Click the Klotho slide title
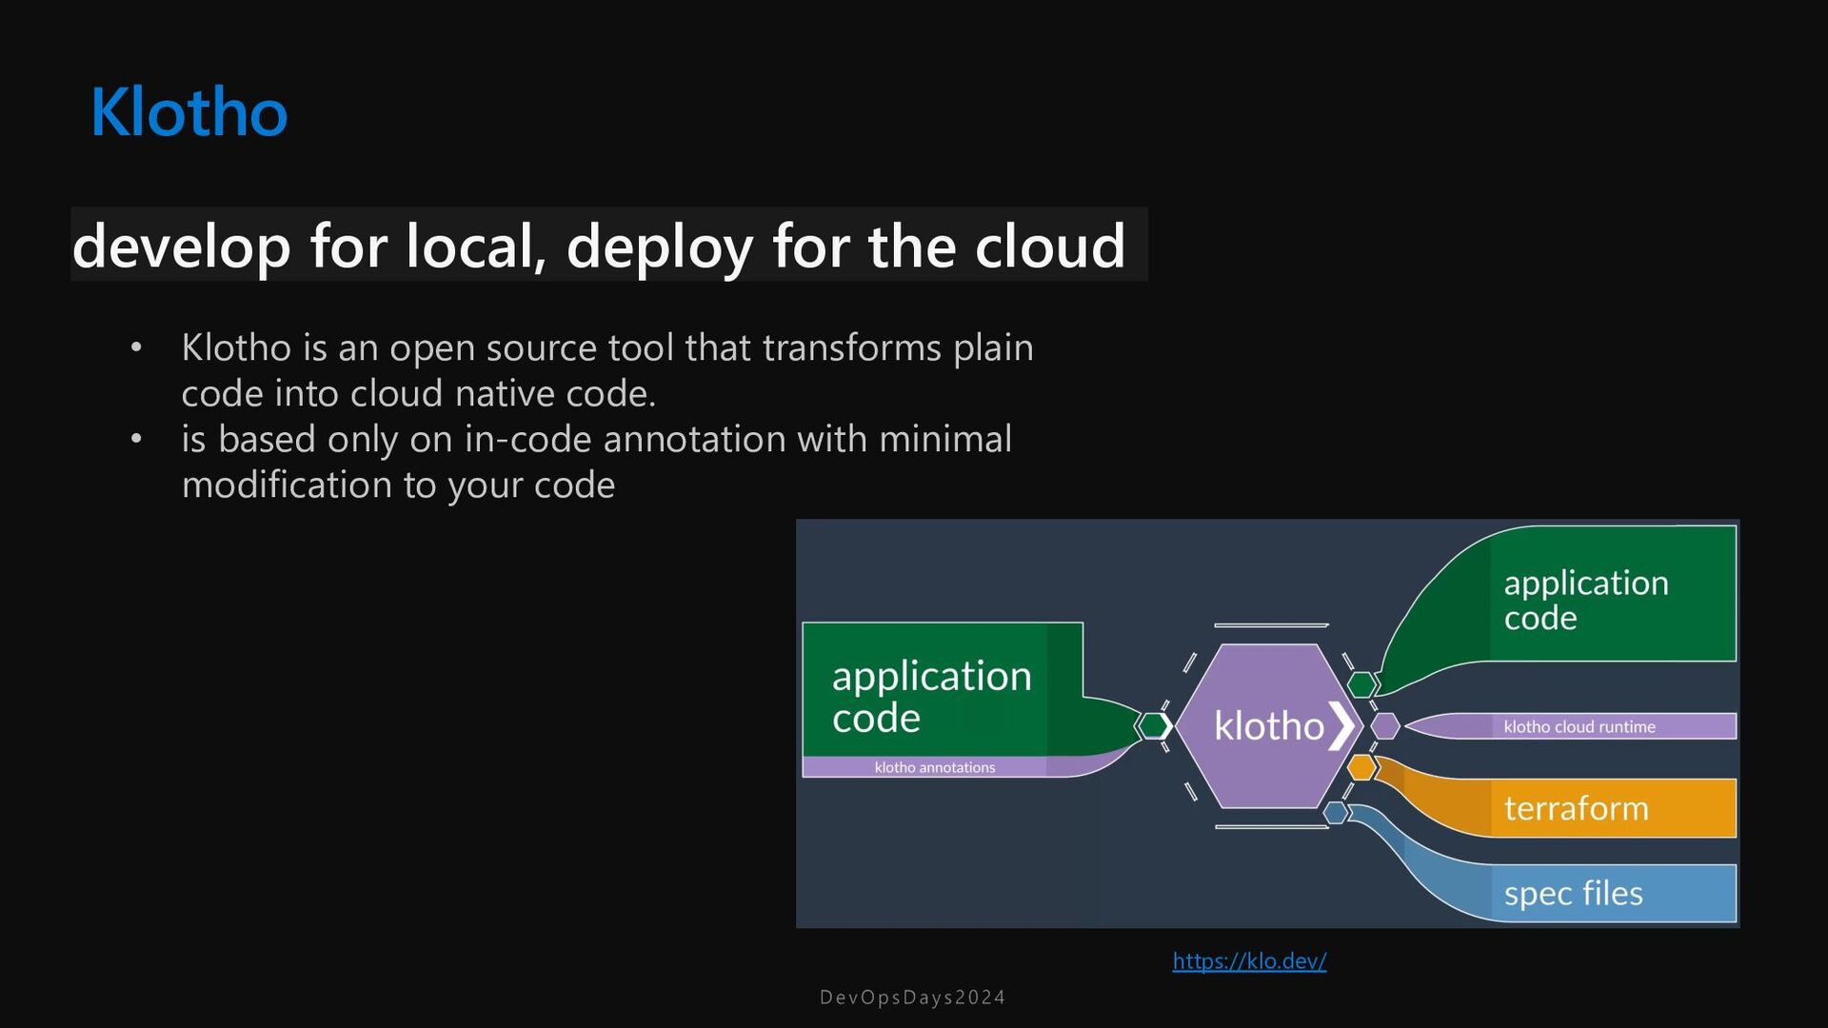The height and width of the screenshot is (1028, 1828). (189, 112)
